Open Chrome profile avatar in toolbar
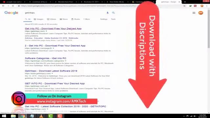 pyautogui.click(x=202, y=6)
